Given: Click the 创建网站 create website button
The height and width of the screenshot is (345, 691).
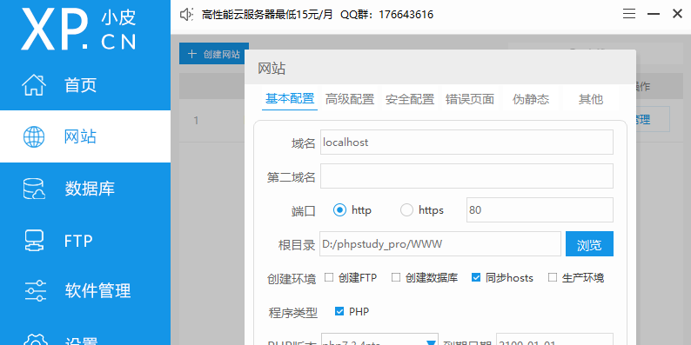Looking at the screenshot, I should point(214,54).
